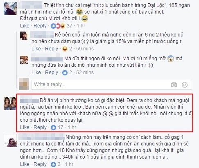
Task: Like the top comment about Đại Lộc
Action: click(25, 26)
